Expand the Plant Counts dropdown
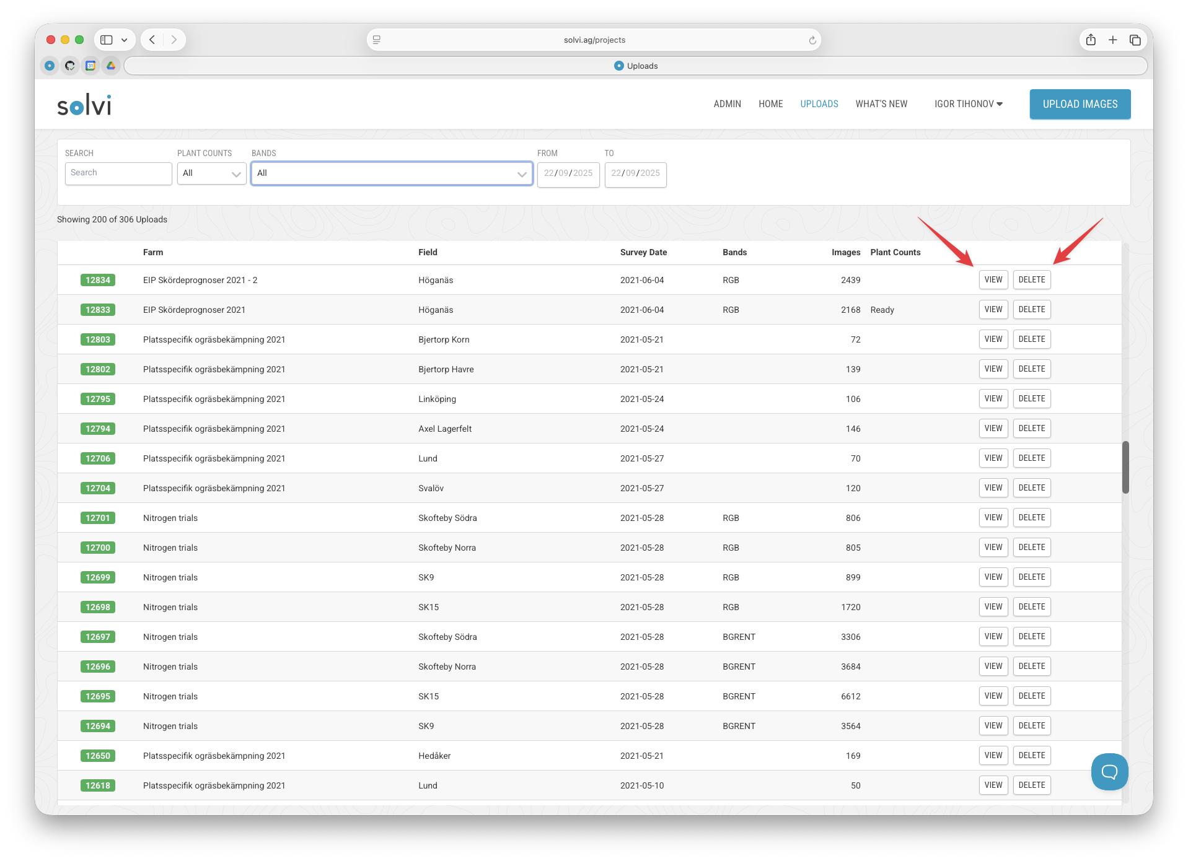 (212, 173)
